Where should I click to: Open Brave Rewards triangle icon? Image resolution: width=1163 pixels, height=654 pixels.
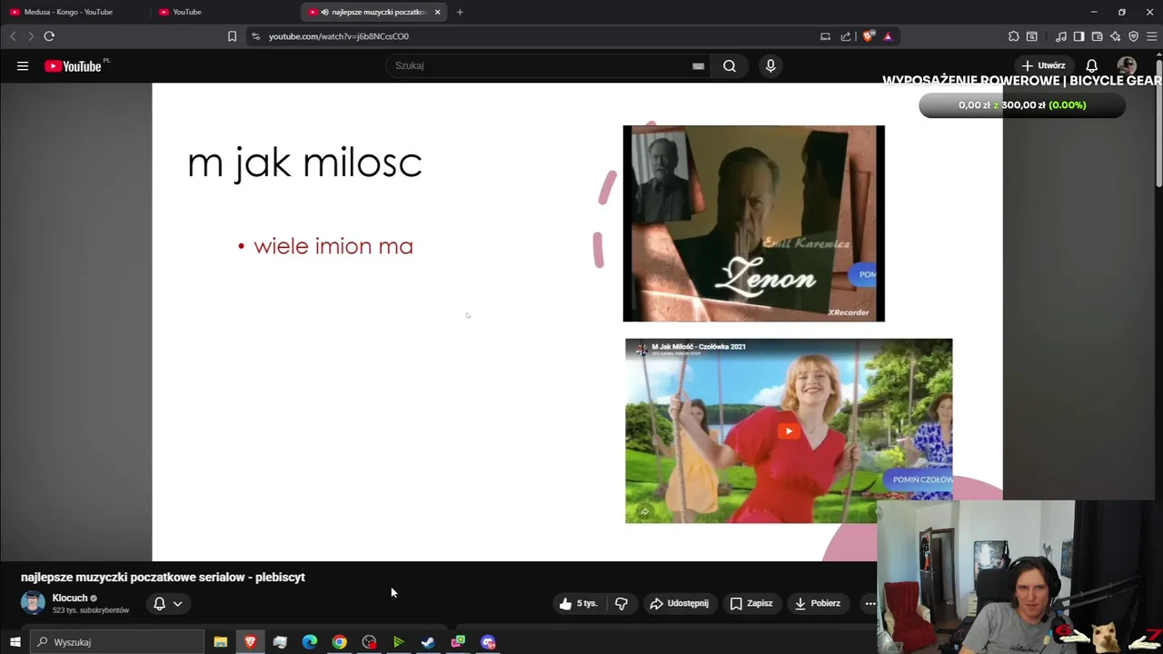point(888,36)
